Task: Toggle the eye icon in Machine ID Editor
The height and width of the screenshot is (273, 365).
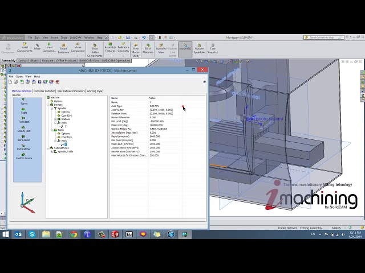Action: pyautogui.click(x=204, y=82)
